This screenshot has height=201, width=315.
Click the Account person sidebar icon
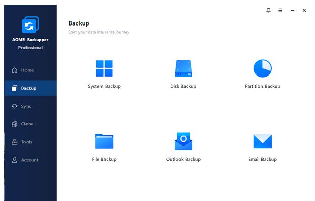click(x=15, y=160)
